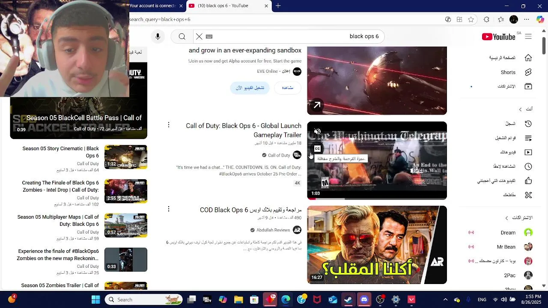This screenshot has height=308, width=548.
Task: Close the 'Your account is connected' tab
Action: pyautogui.click(x=181, y=6)
